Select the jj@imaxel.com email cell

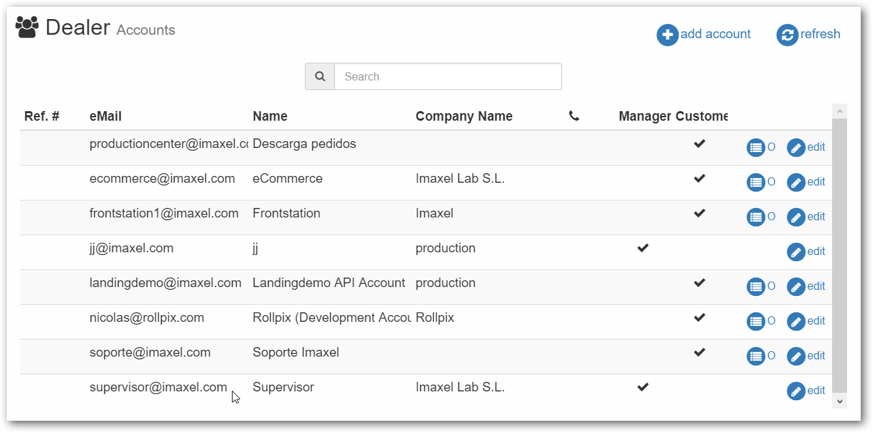click(x=132, y=248)
